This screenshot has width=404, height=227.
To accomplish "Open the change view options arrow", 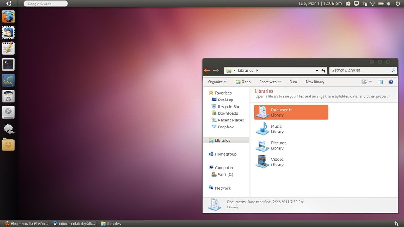I will pos(370,82).
